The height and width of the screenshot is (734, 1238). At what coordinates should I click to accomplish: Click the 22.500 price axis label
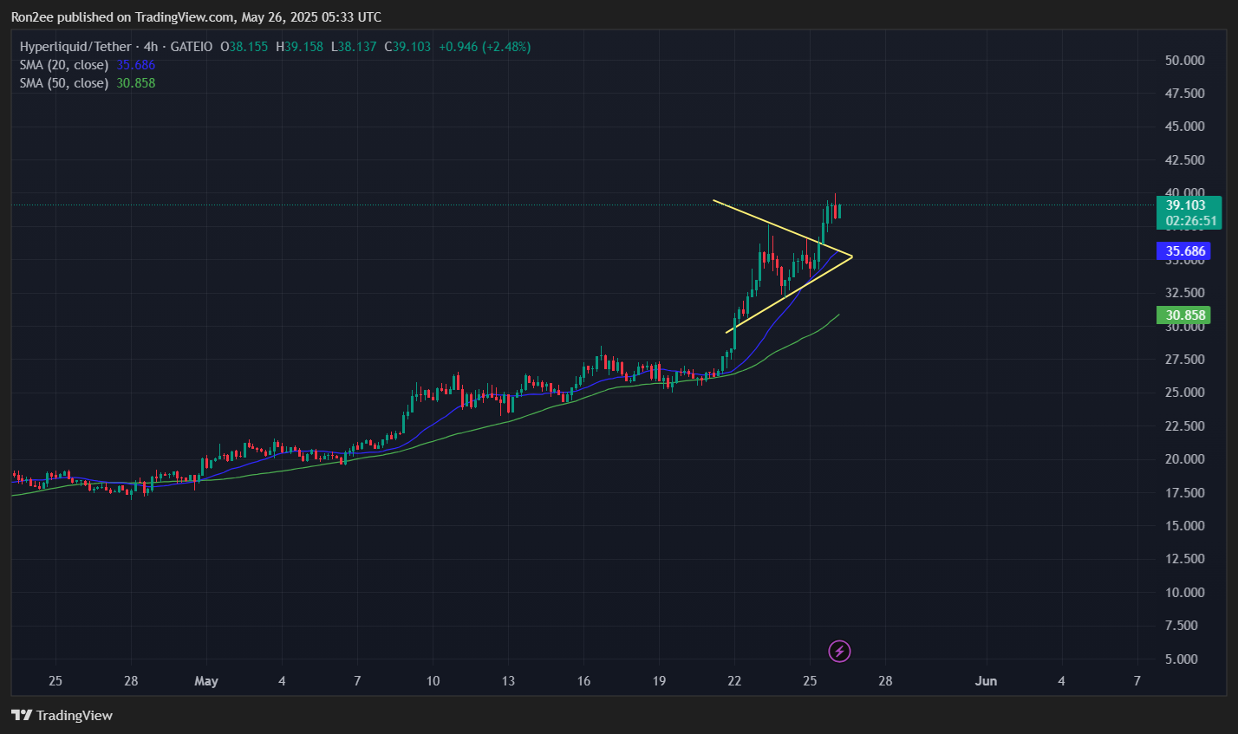(x=1186, y=426)
